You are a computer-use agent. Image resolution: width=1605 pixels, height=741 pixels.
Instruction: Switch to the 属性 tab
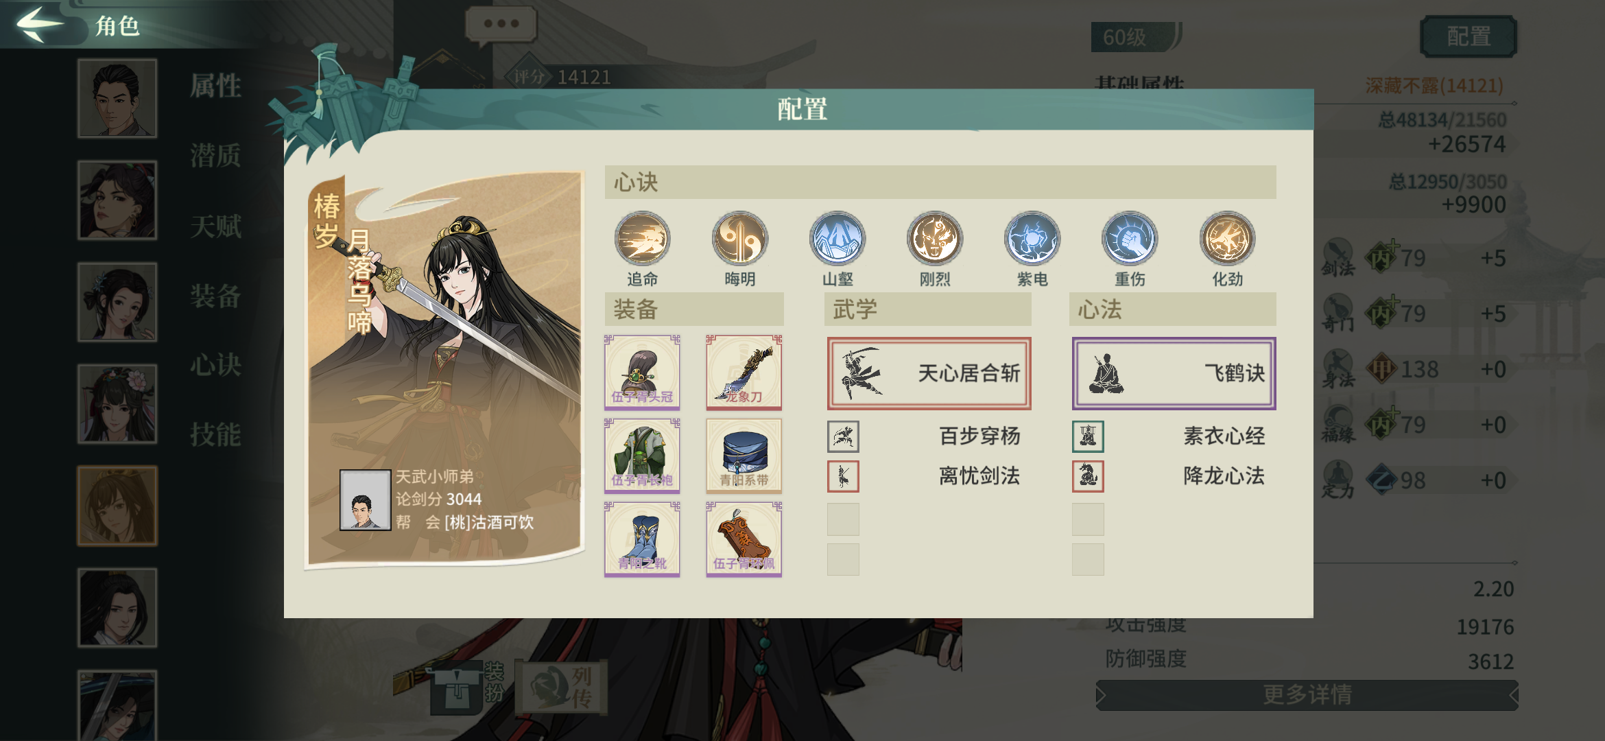(215, 86)
